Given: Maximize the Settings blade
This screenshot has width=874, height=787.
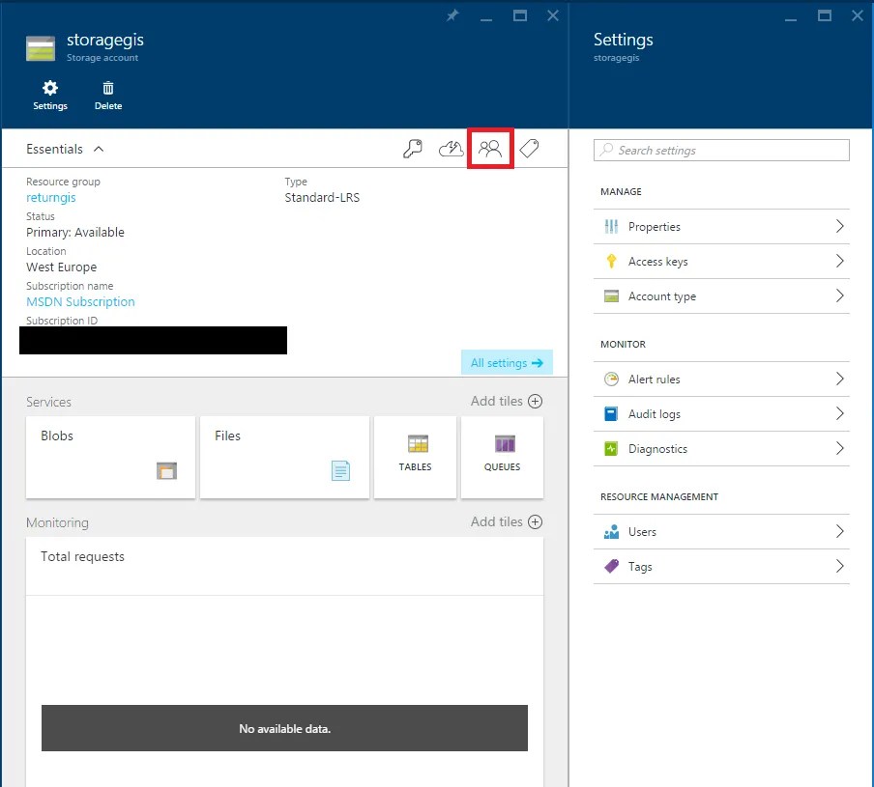Looking at the screenshot, I should click(825, 15).
